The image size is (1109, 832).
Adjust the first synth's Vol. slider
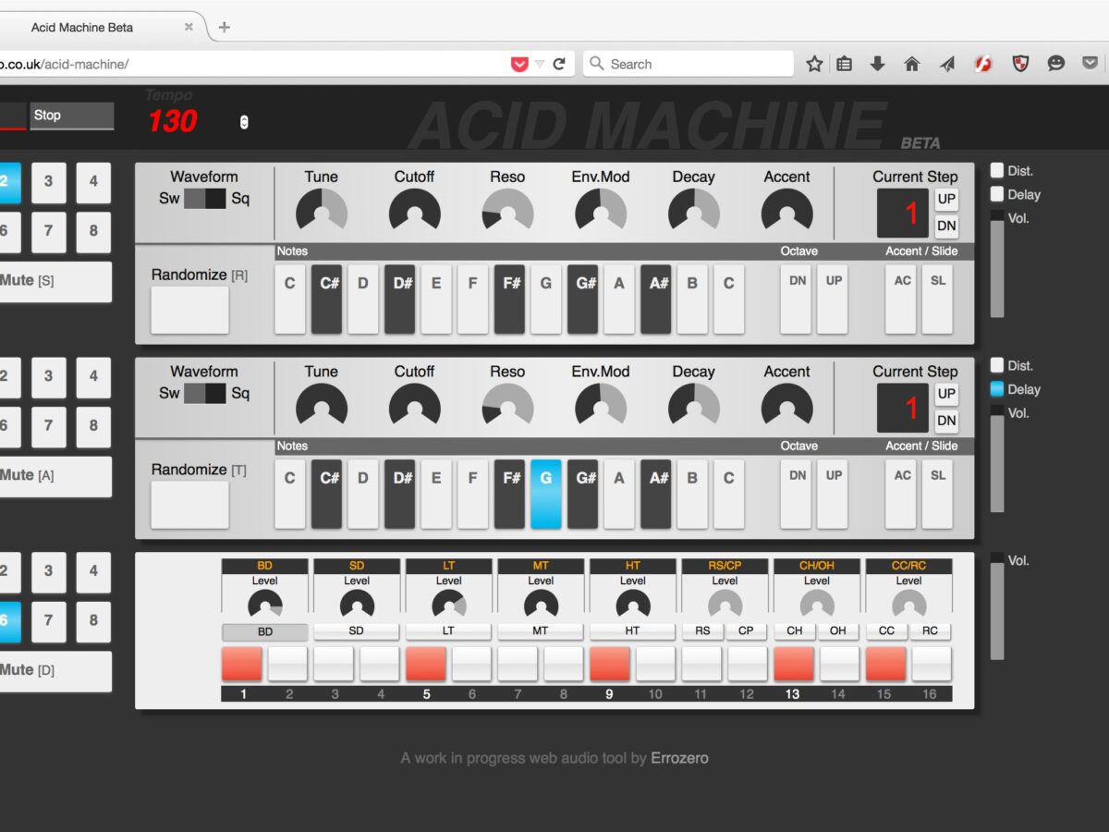[x=997, y=268]
